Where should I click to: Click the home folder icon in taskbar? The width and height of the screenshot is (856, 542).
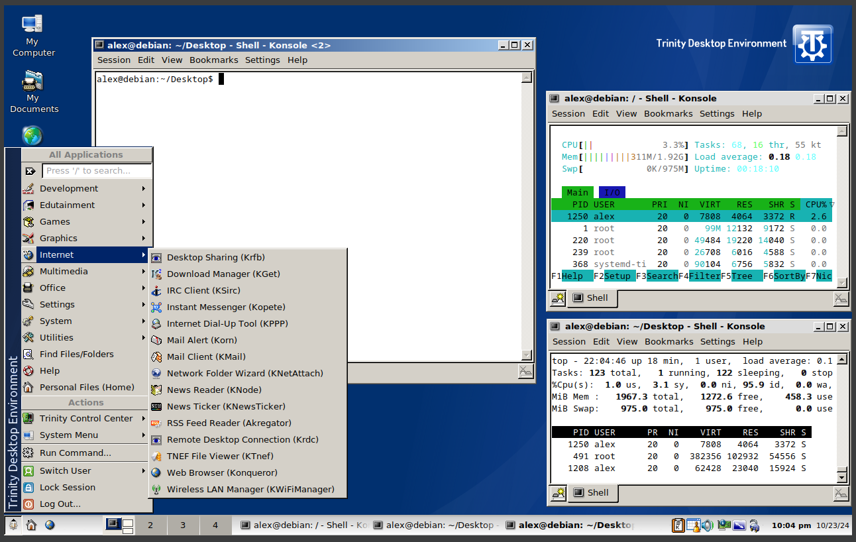point(31,525)
